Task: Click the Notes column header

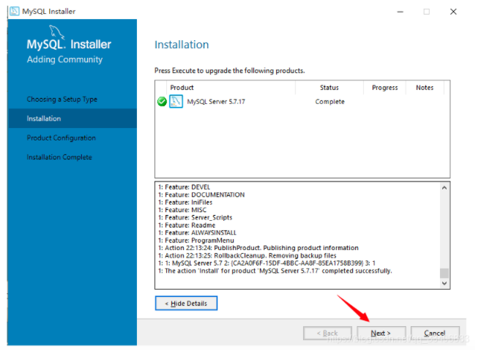Action: 425,88
